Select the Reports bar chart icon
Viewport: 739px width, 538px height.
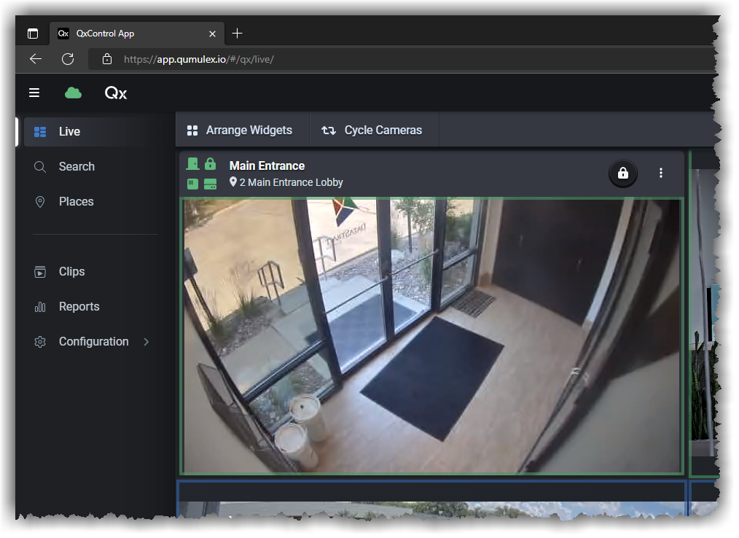click(x=40, y=306)
